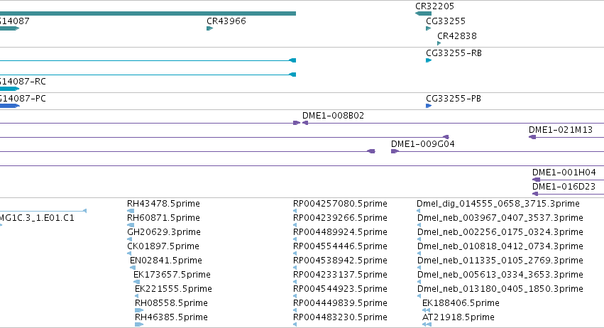This screenshot has width=604, height=328.
Task: Select the RH60871.5prime EST arrow glyph
Action: pyautogui.click(x=131, y=225)
